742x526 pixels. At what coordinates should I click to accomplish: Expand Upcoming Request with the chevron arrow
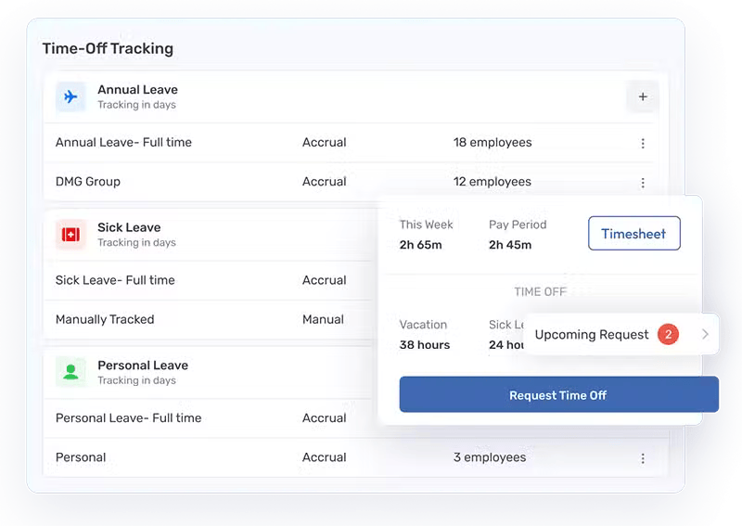[x=705, y=335]
